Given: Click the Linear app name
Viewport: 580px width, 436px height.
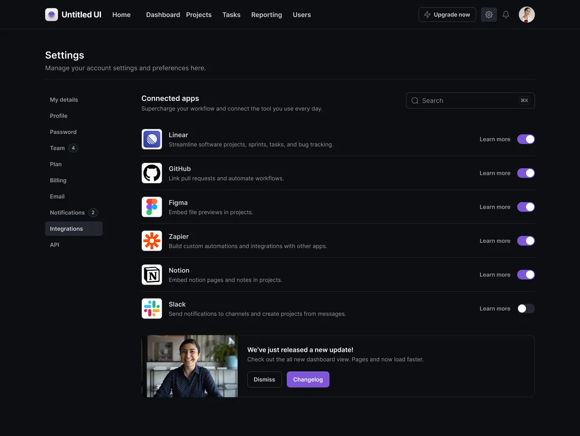Looking at the screenshot, I should tap(178, 135).
